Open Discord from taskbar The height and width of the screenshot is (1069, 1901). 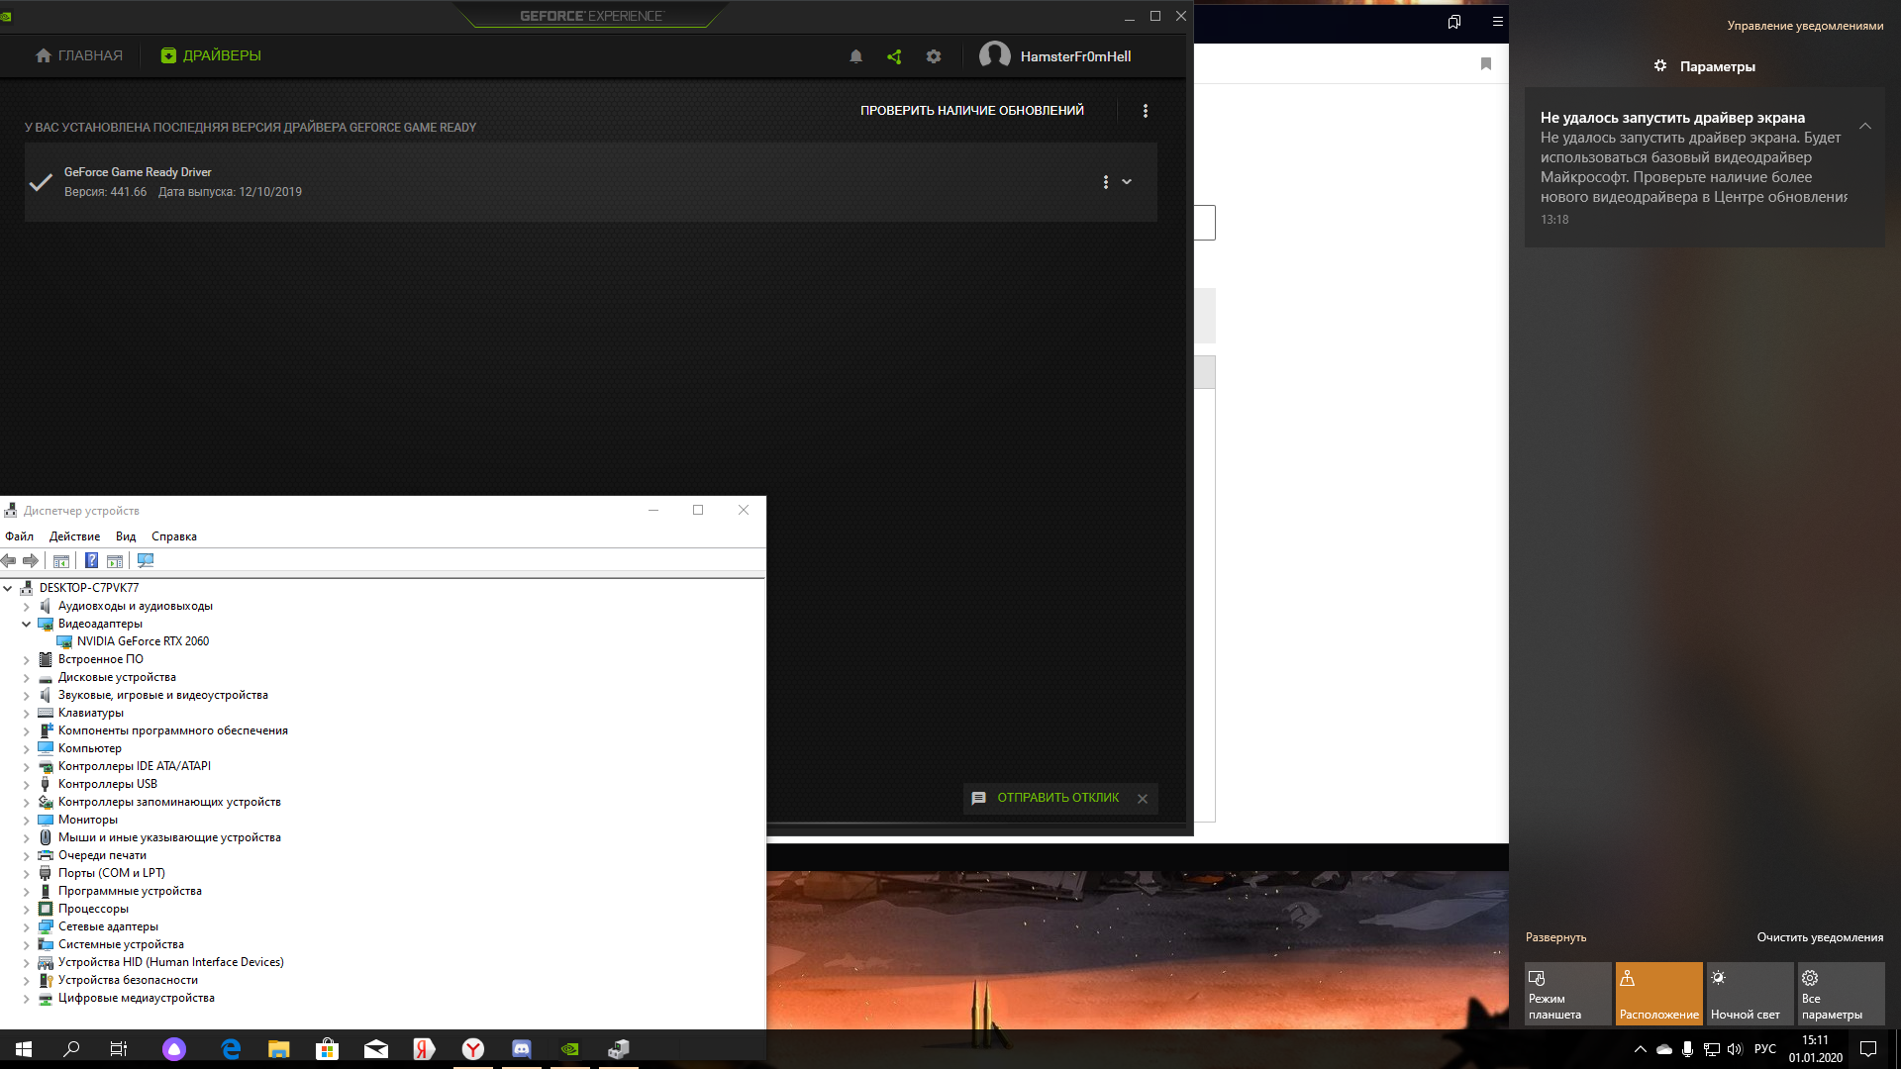coord(522,1049)
